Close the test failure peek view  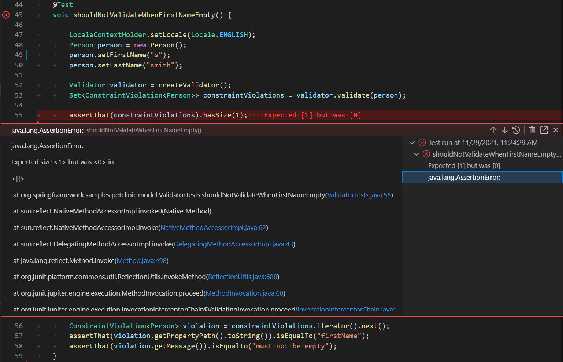tap(556, 130)
